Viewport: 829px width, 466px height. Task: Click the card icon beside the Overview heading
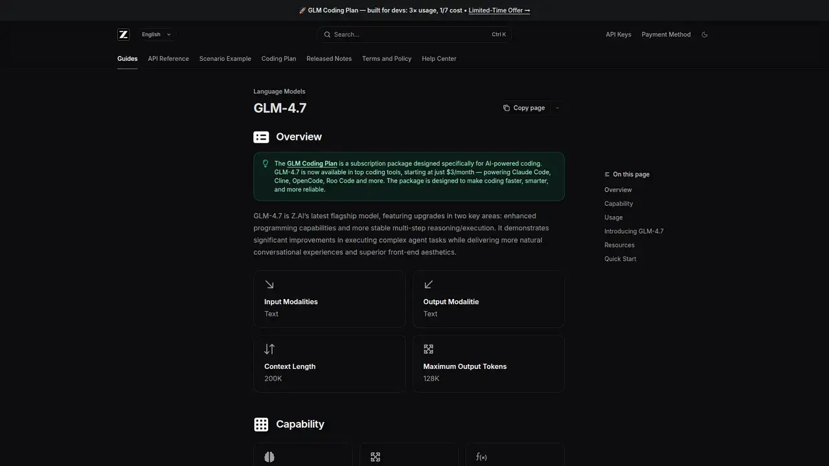pyautogui.click(x=261, y=137)
